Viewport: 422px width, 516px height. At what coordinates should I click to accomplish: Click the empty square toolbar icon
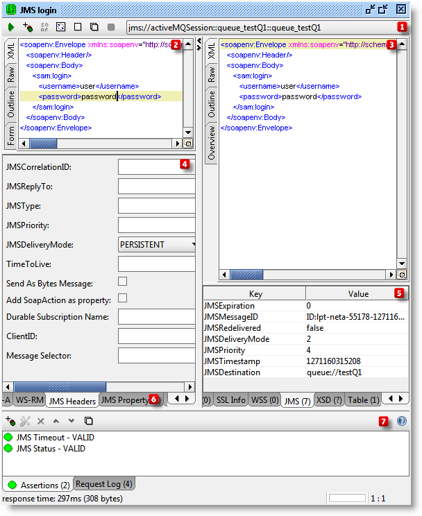tap(78, 26)
